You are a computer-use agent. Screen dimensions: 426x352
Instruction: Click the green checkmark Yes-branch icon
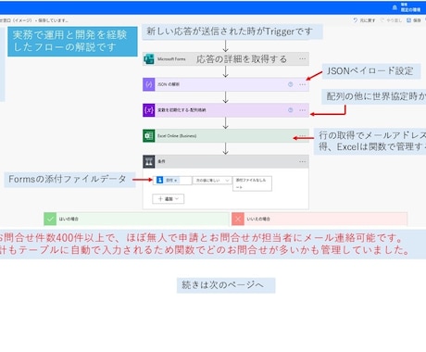pyautogui.click(x=50, y=219)
